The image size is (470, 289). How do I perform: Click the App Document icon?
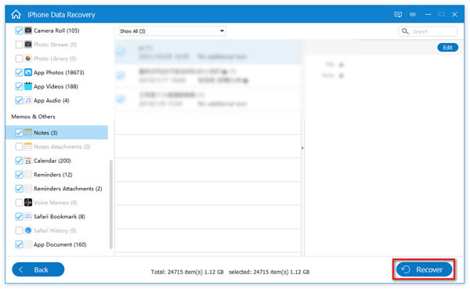[28, 244]
